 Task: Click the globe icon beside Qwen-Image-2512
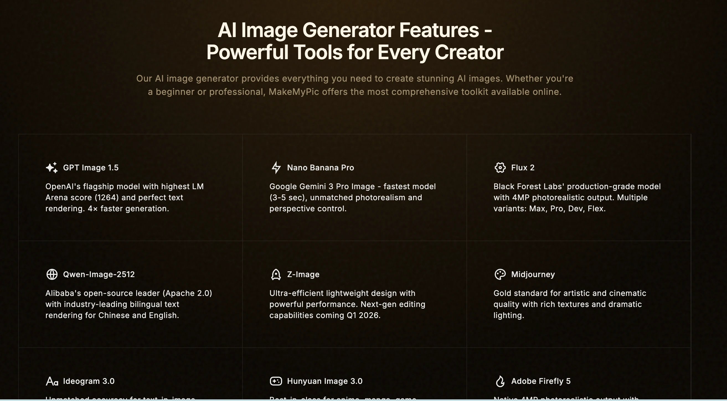[52, 274]
